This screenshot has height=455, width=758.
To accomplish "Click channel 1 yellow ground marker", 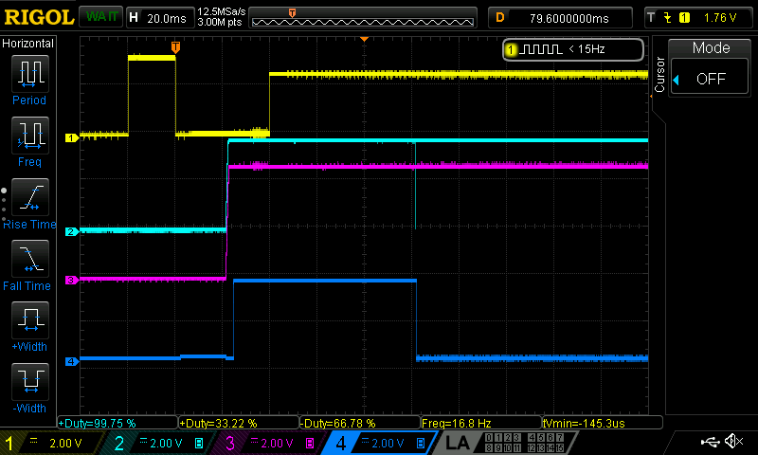I will point(72,137).
